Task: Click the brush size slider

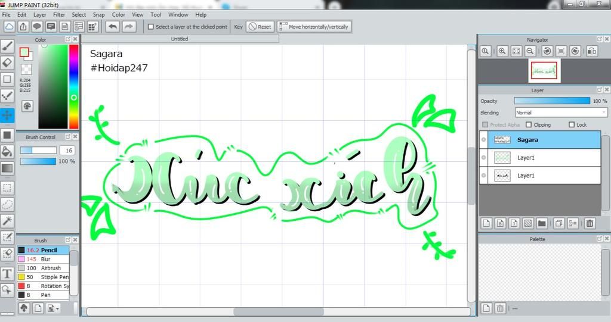Action: click(x=38, y=151)
